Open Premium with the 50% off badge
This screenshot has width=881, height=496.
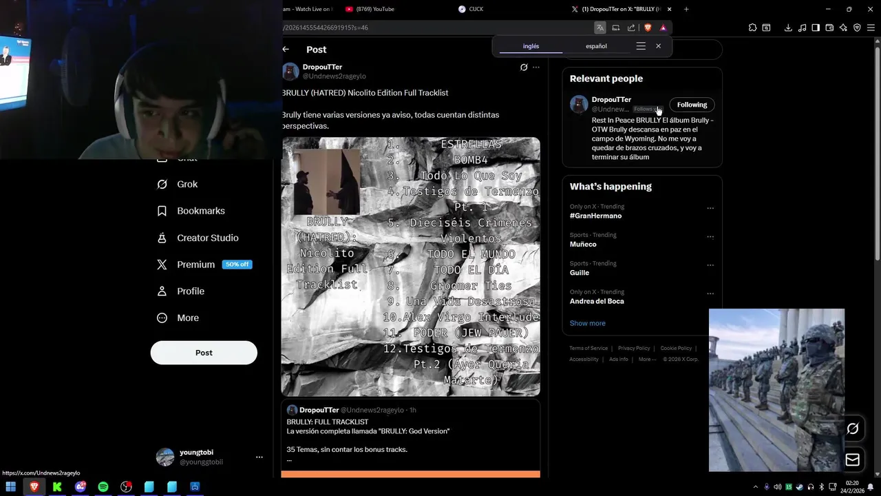(204, 265)
